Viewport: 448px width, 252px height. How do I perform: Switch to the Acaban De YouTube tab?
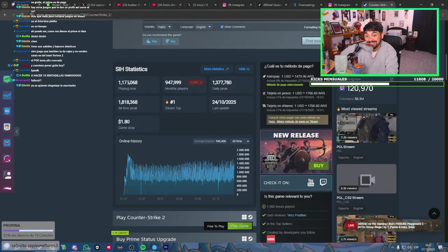pos(131,5)
